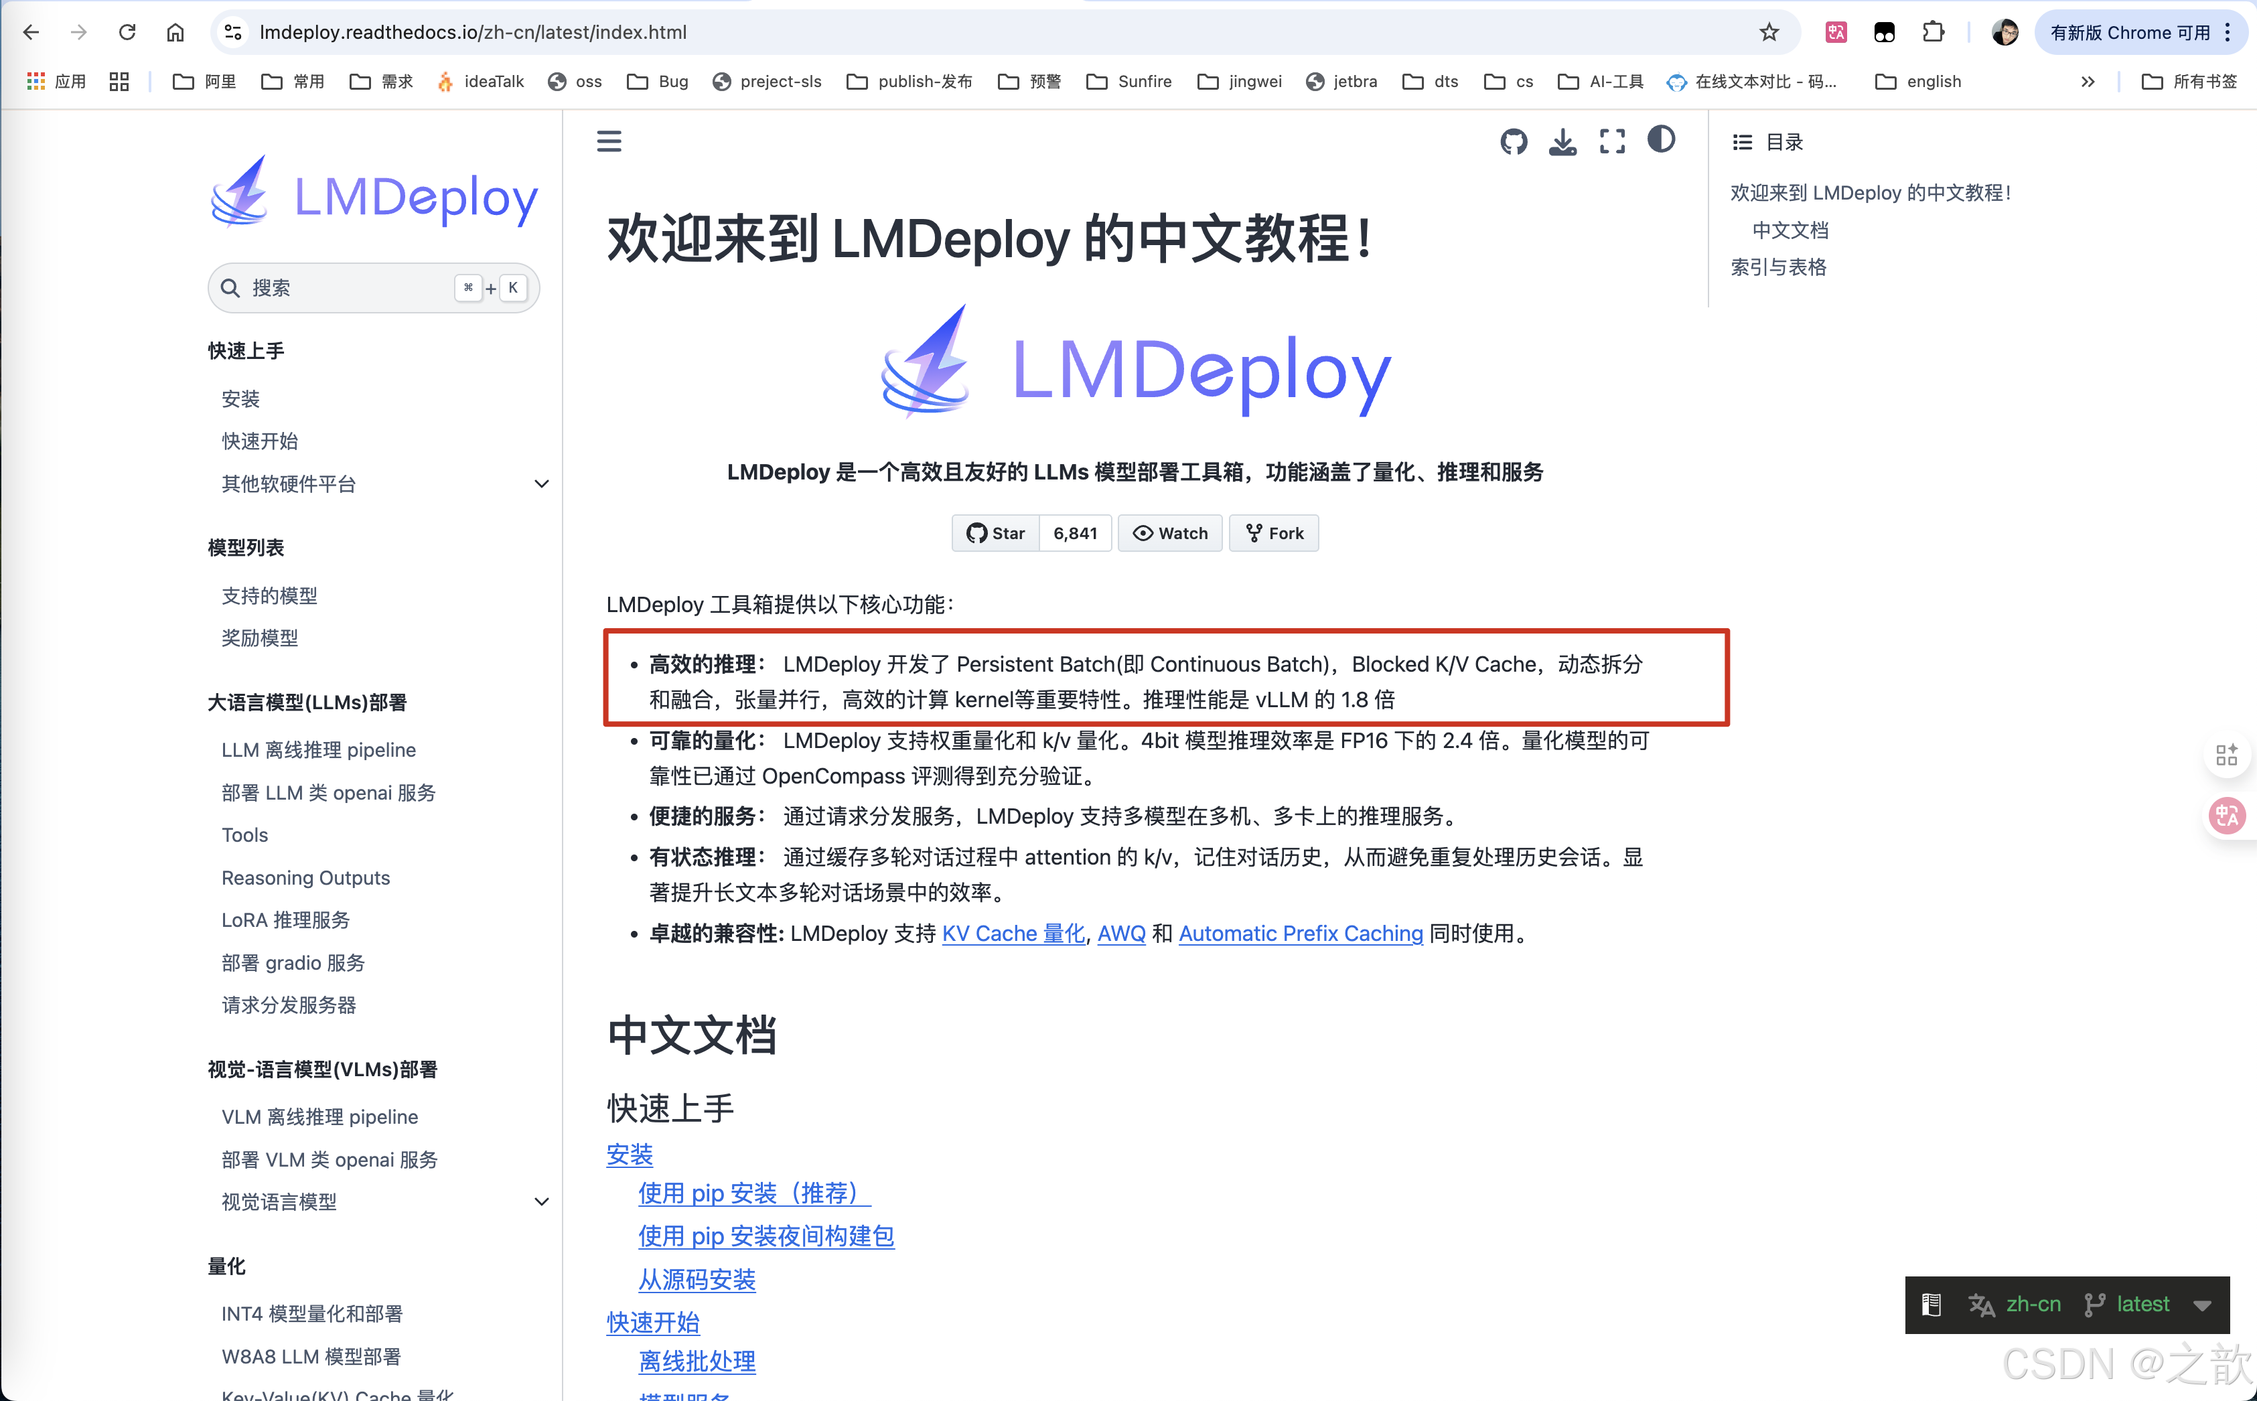Click floating grid-plus widget at right edge

[x=2226, y=755]
